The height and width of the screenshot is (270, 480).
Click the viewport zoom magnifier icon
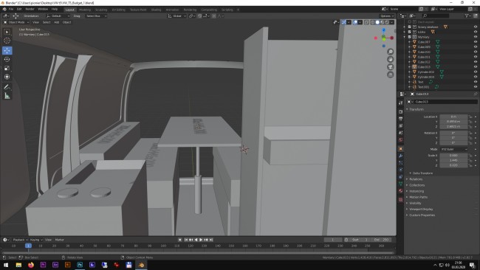pyautogui.click(x=391, y=52)
